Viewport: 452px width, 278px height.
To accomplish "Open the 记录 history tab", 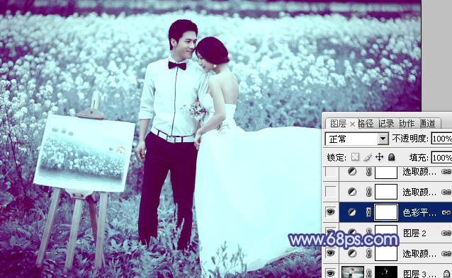I will [x=386, y=124].
